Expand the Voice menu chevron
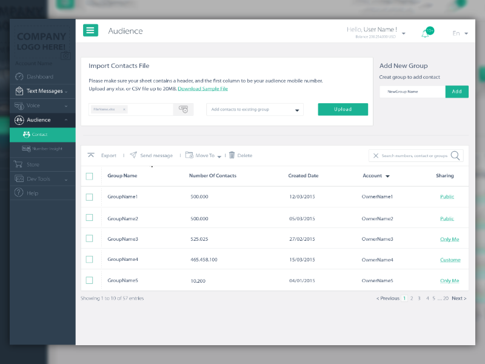485x364 pixels. pos(66,106)
